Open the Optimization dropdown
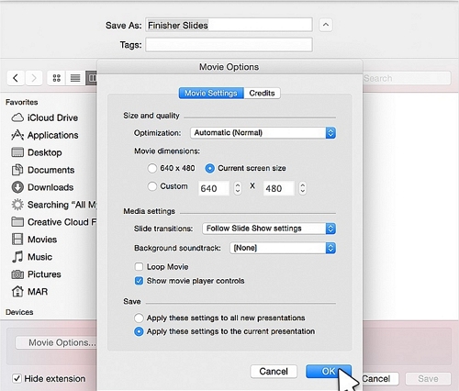 (263, 133)
